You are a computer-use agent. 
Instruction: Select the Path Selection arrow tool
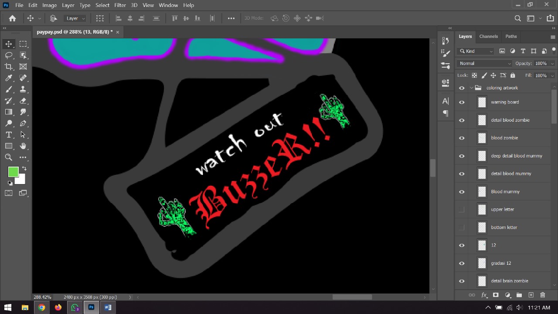[x=23, y=135]
